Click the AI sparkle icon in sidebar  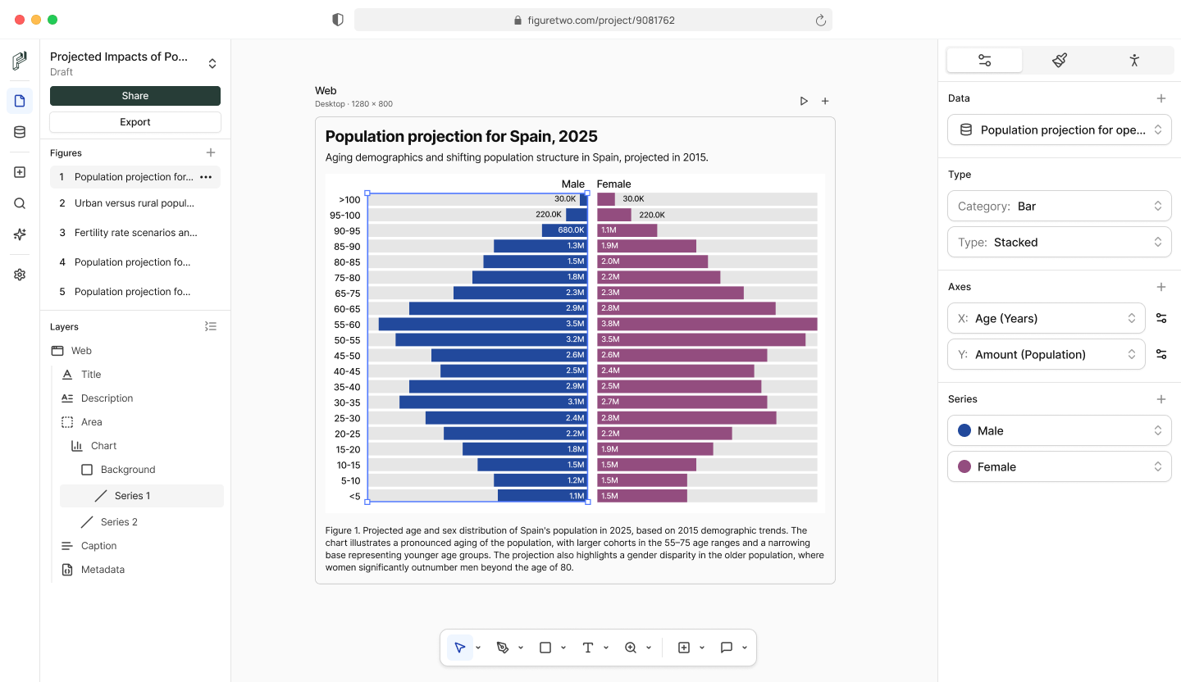coord(20,234)
